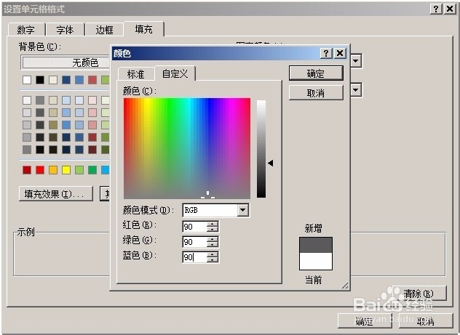Open the 数字 tab in Format Cells
Screen dimensions: 460x335
coord(26,30)
